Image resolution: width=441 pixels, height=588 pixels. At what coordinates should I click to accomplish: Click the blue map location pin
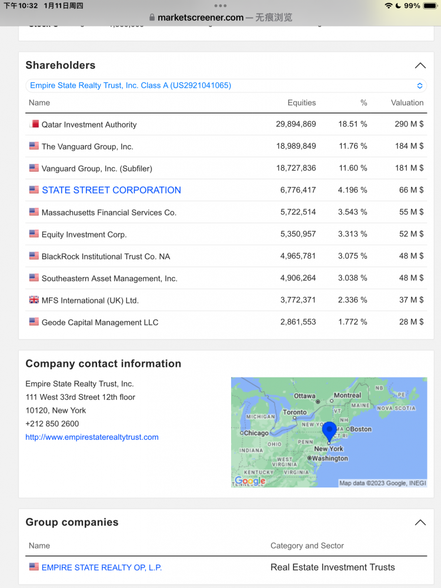click(329, 431)
